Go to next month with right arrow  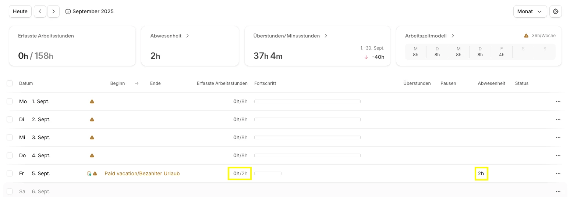point(53,11)
